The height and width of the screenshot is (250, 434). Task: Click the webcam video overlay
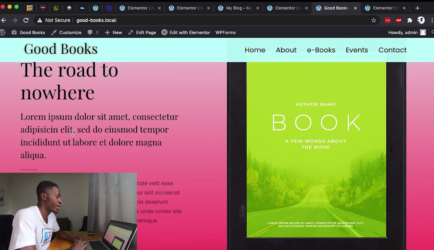pos(68,211)
